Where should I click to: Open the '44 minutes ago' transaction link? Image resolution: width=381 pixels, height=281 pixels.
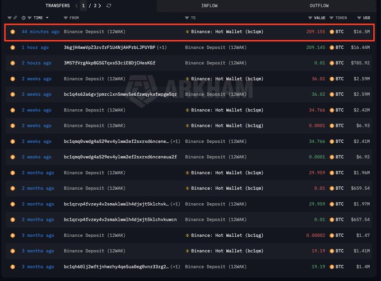pyautogui.click(x=40, y=31)
